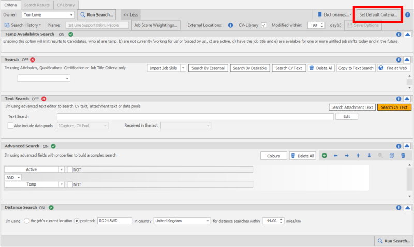
Task: Collapse the Temp Availability Search panel
Action: [x=407, y=34]
